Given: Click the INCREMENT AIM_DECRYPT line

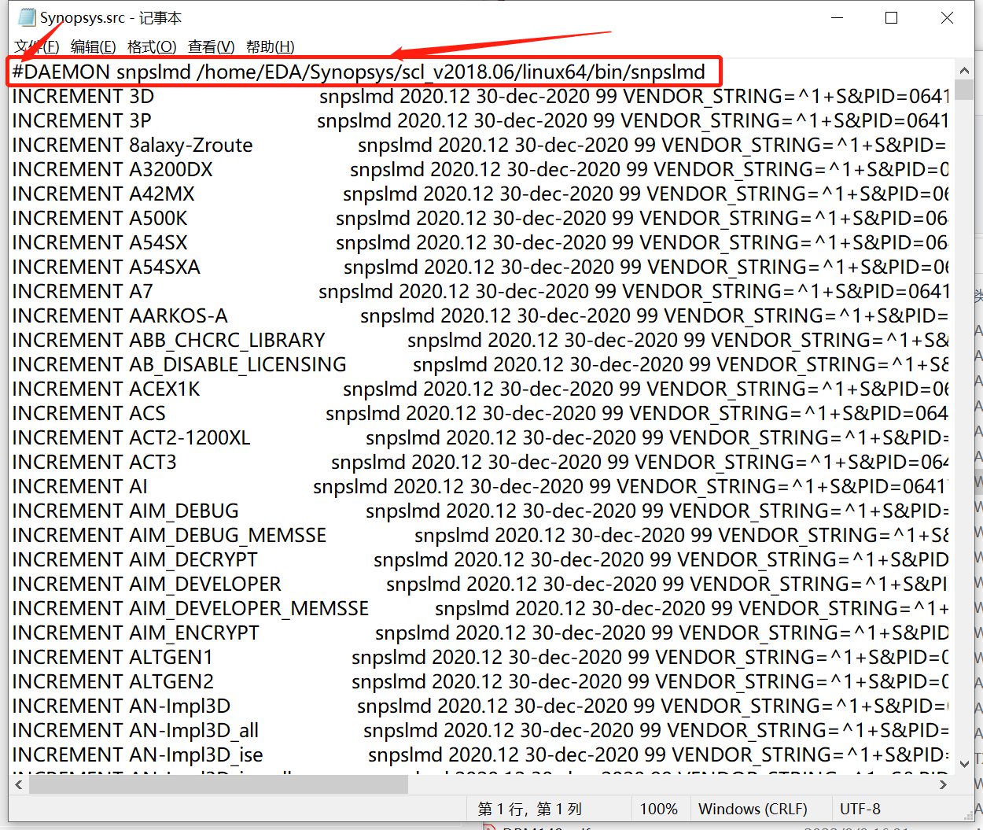Looking at the screenshot, I should pos(480,559).
